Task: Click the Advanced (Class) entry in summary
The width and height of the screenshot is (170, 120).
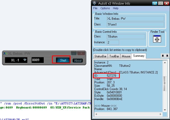Action: pos(126,72)
